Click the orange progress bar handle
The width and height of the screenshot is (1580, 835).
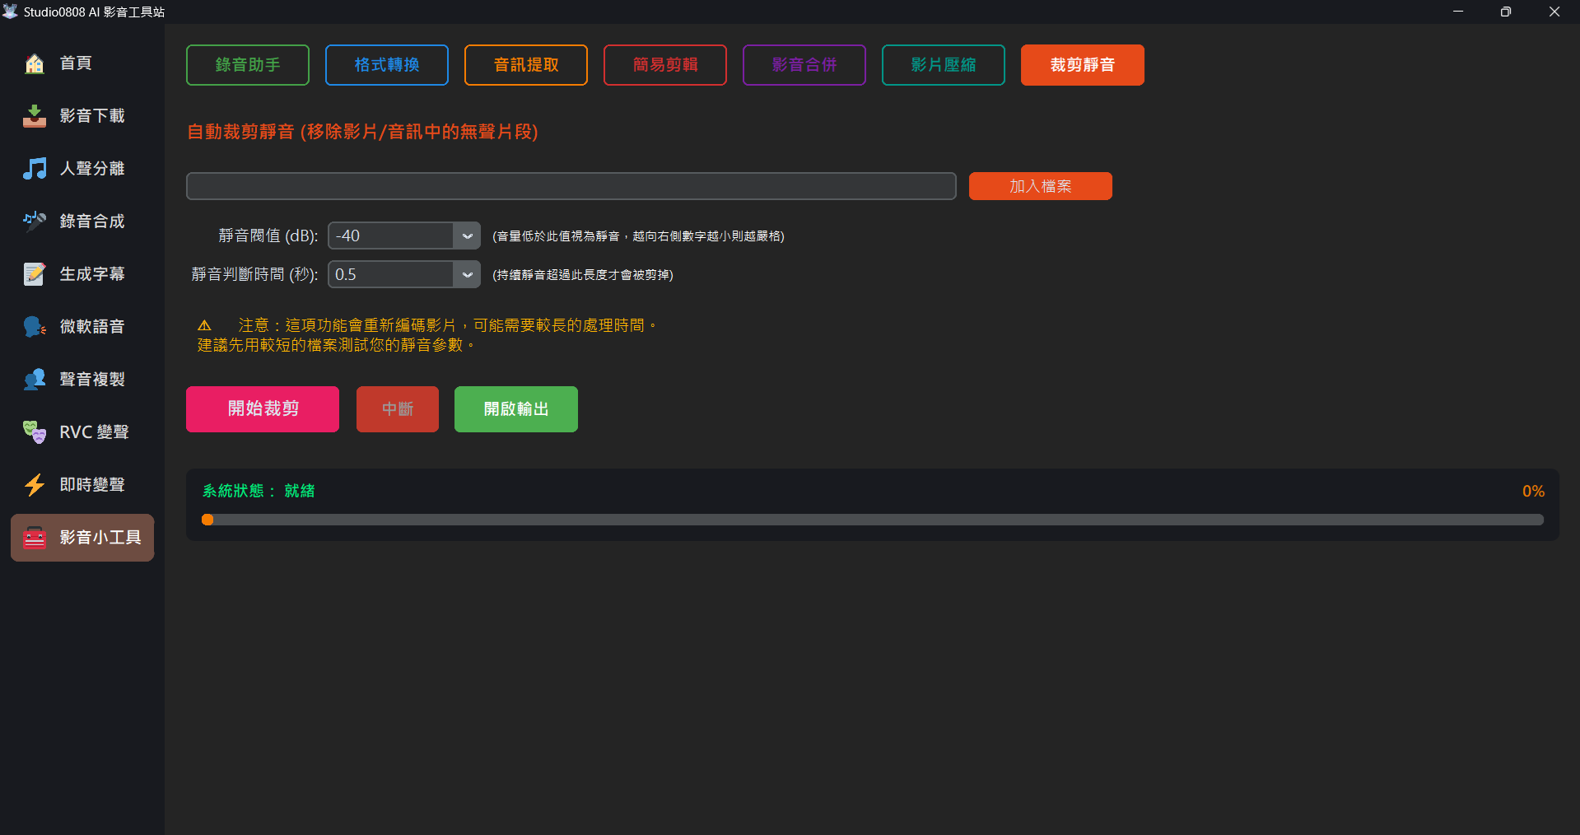pos(207,520)
